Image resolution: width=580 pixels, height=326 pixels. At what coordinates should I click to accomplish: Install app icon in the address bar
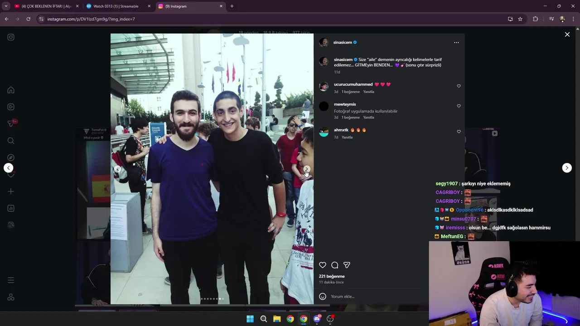(510, 19)
